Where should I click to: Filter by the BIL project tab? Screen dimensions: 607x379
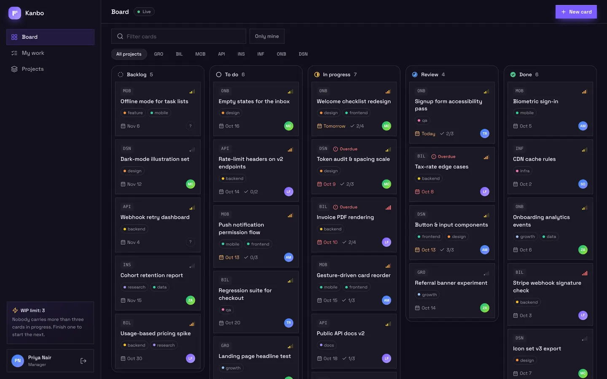[x=179, y=54]
